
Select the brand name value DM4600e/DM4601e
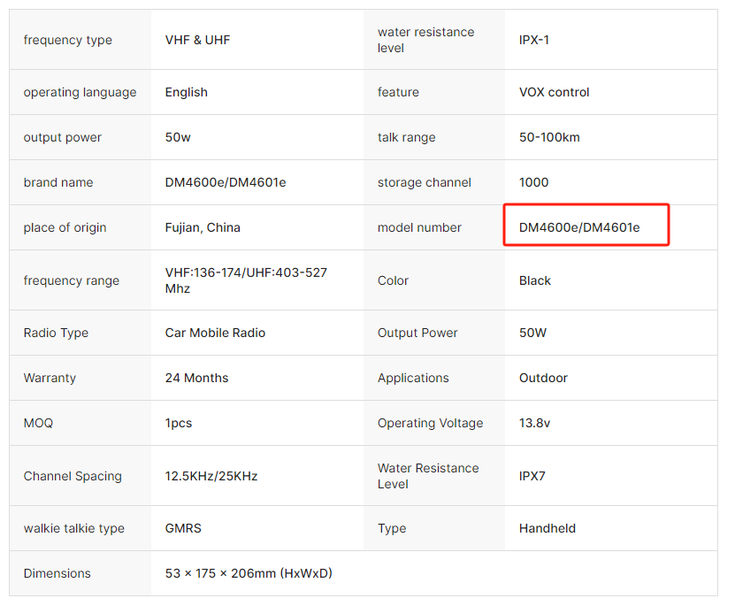226,182
